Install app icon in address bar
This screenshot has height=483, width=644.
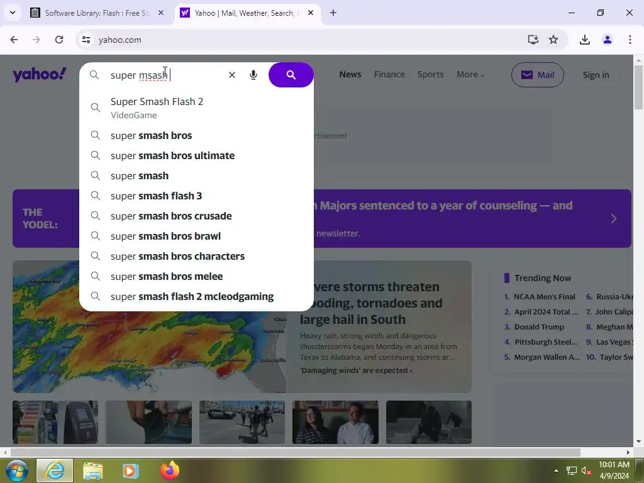point(533,40)
